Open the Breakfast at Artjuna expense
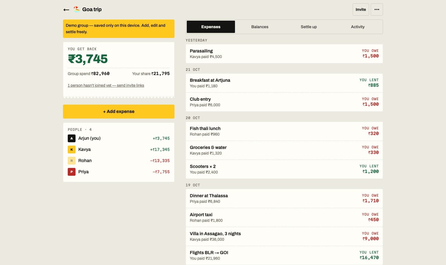 [x=284, y=83]
